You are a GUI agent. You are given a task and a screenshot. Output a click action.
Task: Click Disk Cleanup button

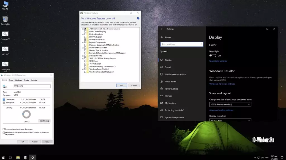click(44, 121)
